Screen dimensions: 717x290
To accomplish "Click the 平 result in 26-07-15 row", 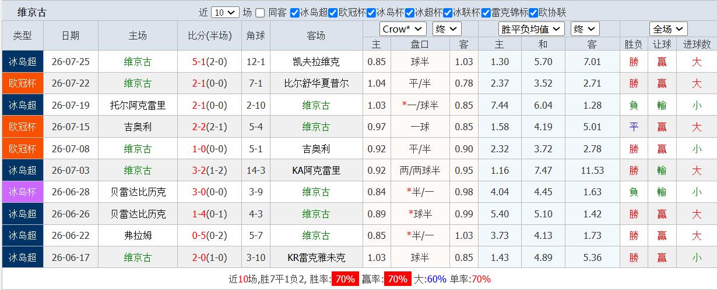I will pos(634,127).
